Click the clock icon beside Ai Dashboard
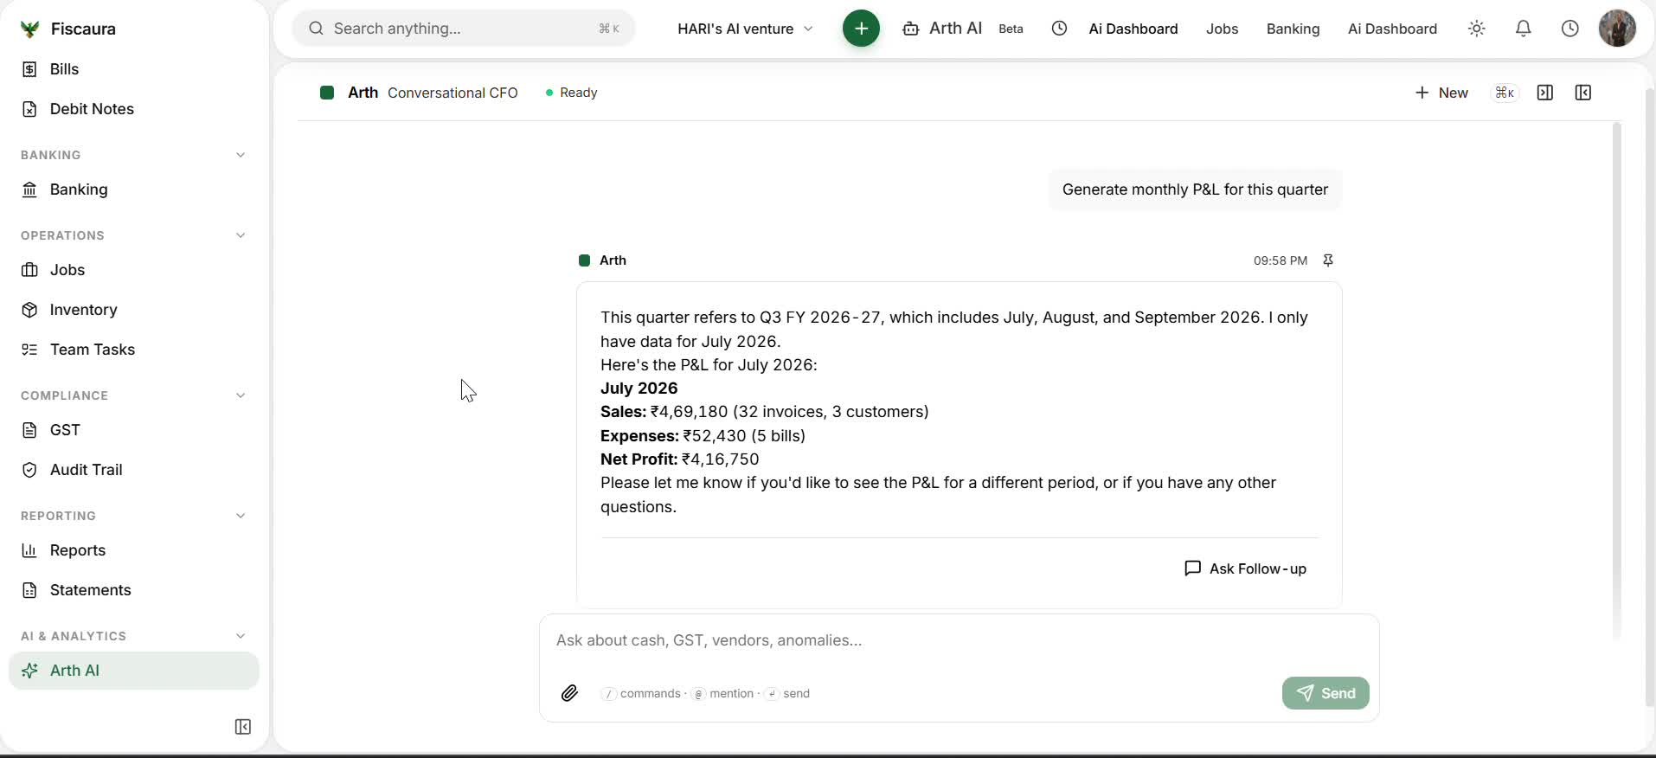1656x758 pixels. (x=1059, y=29)
